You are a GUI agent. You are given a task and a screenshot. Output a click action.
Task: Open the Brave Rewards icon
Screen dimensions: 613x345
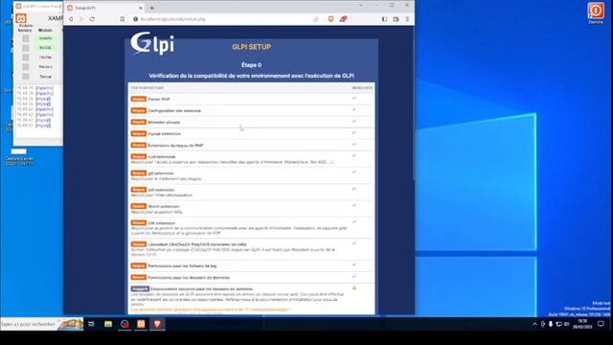point(343,19)
